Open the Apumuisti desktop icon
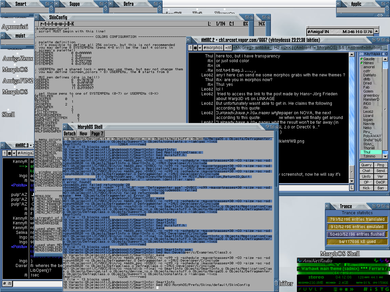 click(15, 27)
